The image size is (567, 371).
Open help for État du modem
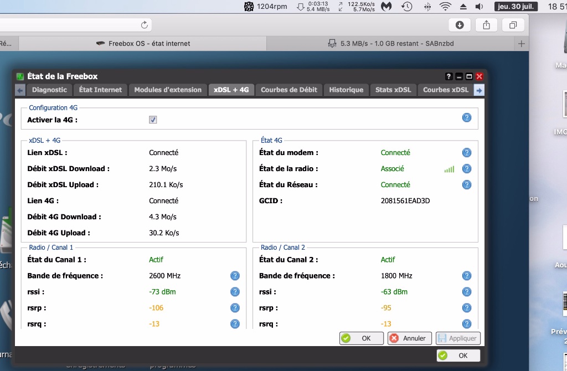pos(467,153)
